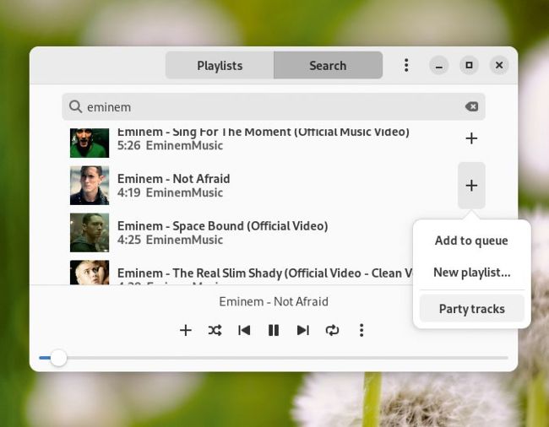Select New playlist... menu entry
Screen dimensions: 549x427
pyautogui.click(x=471, y=273)
